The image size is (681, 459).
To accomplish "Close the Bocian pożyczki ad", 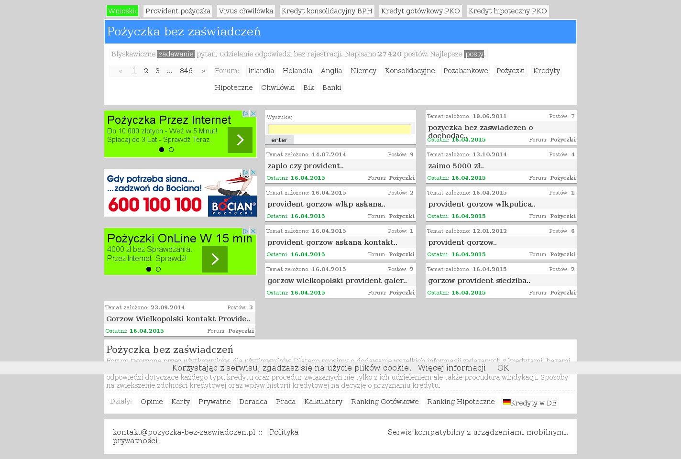I will click(253, 173).
